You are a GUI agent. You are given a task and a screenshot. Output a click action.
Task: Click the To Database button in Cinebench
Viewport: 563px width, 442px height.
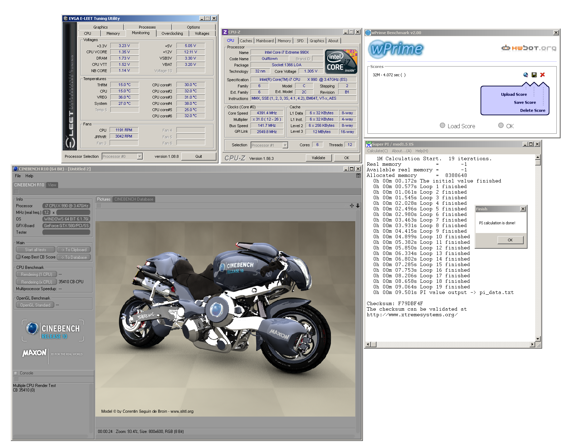coord(74,257)
